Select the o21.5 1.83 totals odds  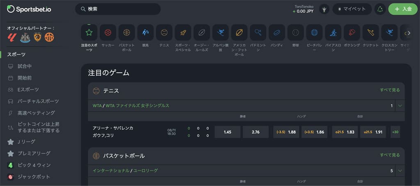click(345, 132)
